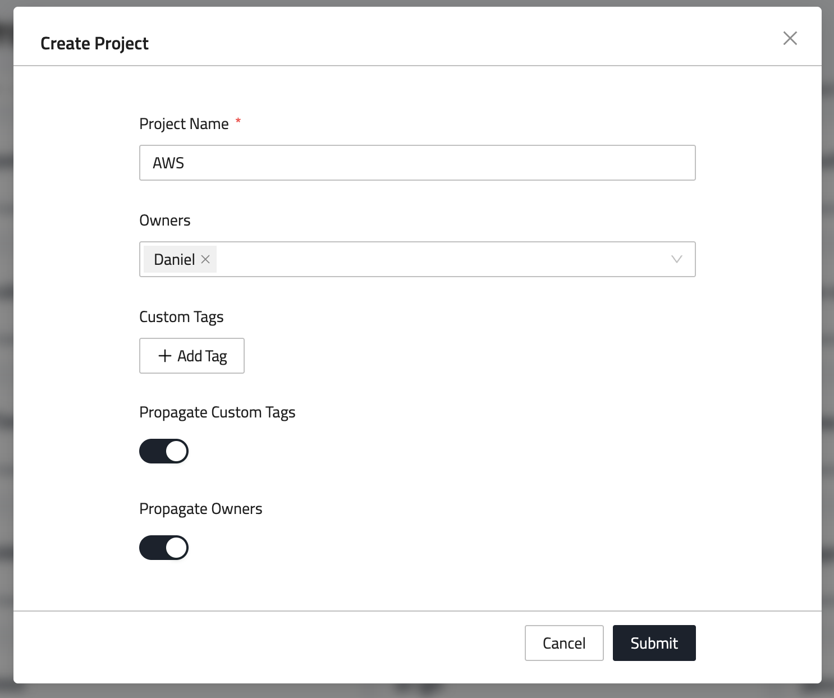Click the Custom Tags heading

181,317
